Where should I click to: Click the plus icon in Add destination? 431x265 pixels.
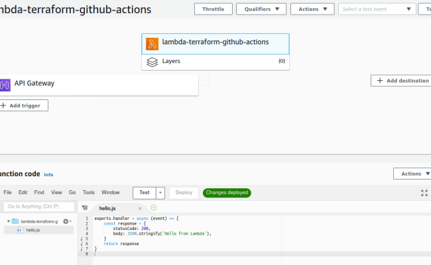(x=380, y=80)
